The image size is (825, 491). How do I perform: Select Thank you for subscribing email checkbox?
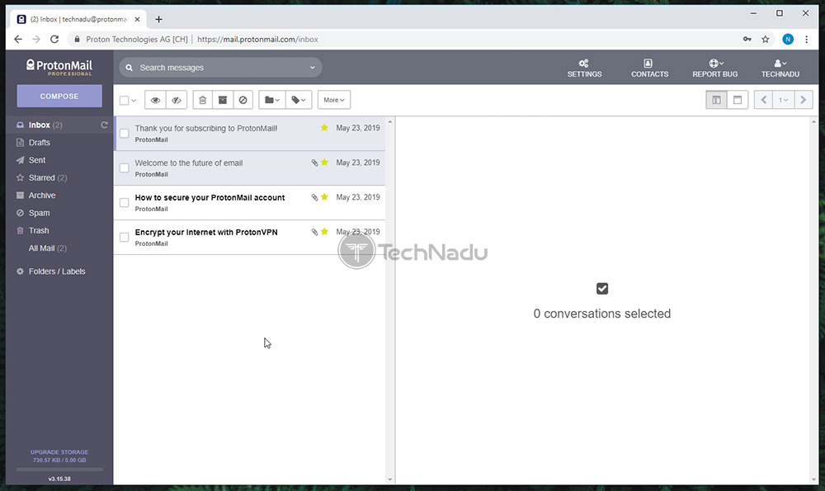tap(125, 134)
